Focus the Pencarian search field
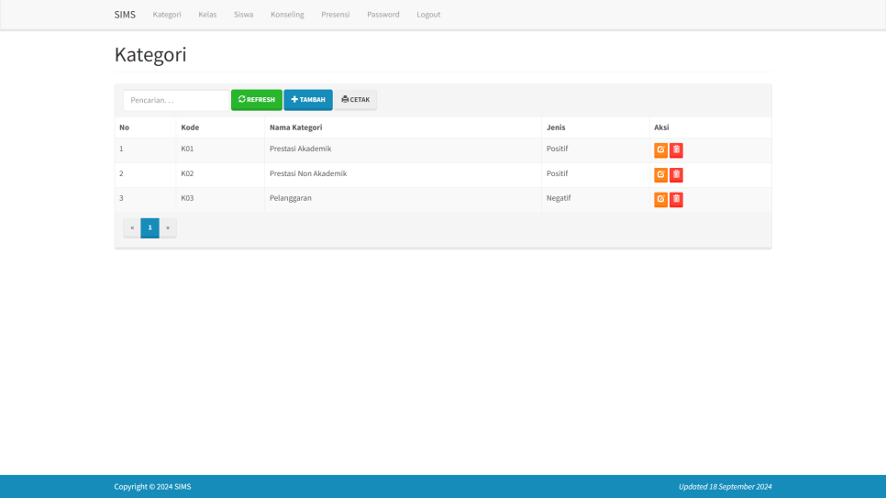 pos(175,100)
